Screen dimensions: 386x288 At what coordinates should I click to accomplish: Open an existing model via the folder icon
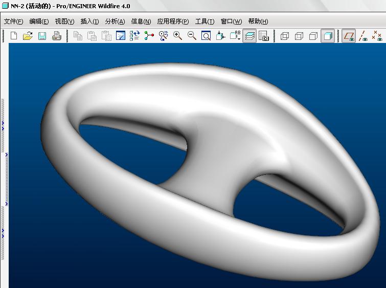click(x=28, y=36)
